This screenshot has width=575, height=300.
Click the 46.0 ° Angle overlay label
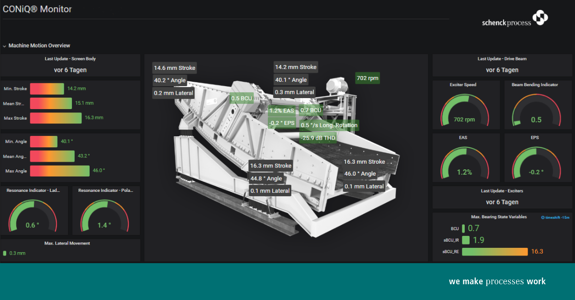tap(360, 174)
